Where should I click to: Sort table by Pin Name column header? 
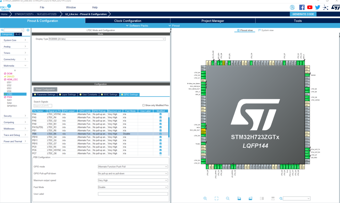[x=39, y=111]
